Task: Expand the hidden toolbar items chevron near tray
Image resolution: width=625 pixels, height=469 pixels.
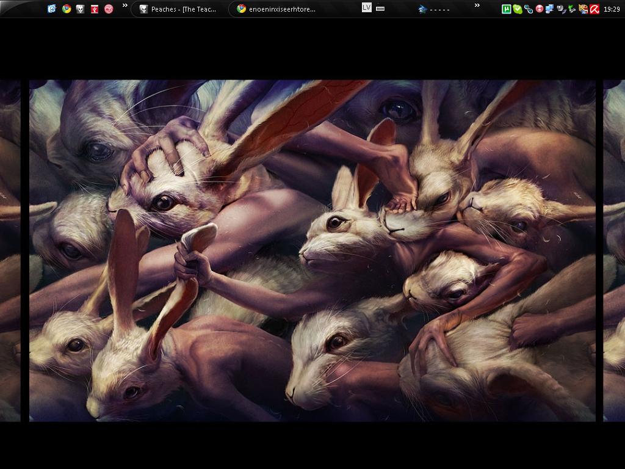Action: tap(477, 5)
